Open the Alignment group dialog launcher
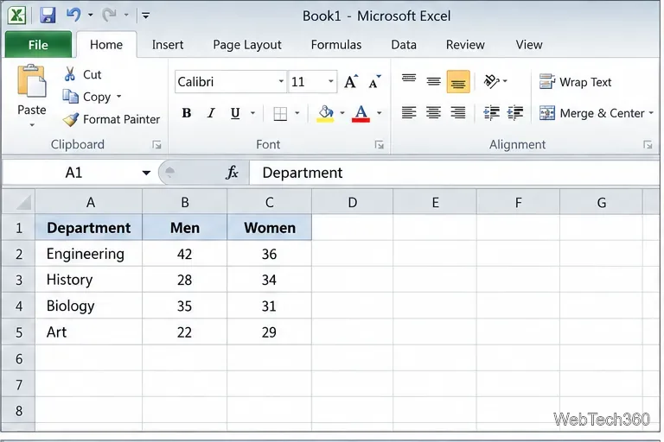Viewport: 664px width, 442px height. [x=648, y=145]
